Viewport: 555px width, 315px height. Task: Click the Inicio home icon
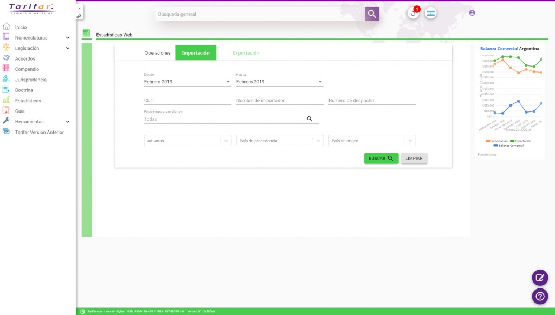(x=6, y=27)
